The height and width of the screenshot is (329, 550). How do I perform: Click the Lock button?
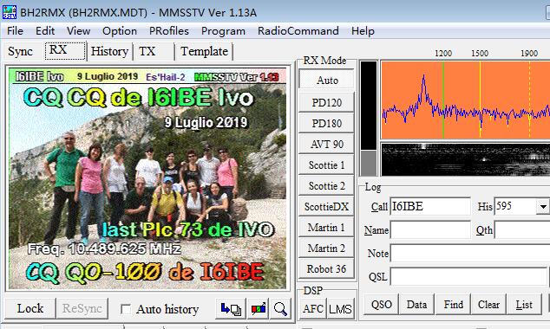coord(30,309)
